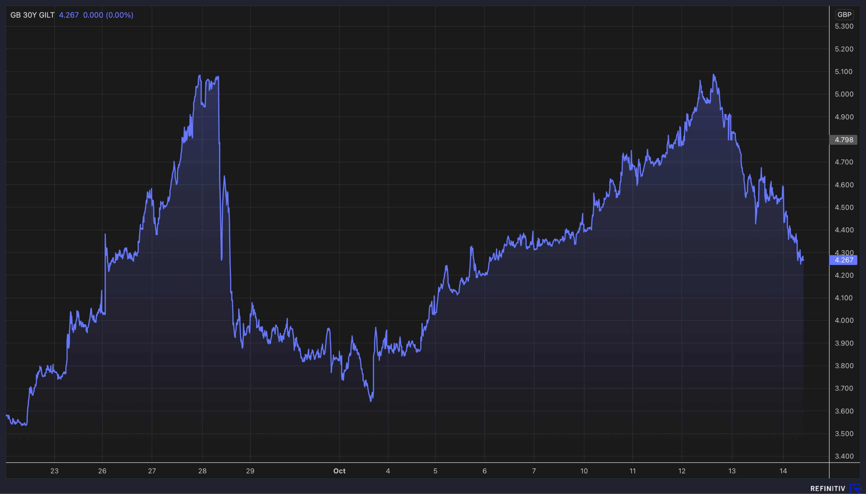
Task: Click the 4.900 price axis label
Action: pyautogui.click(x=844, y=117)
